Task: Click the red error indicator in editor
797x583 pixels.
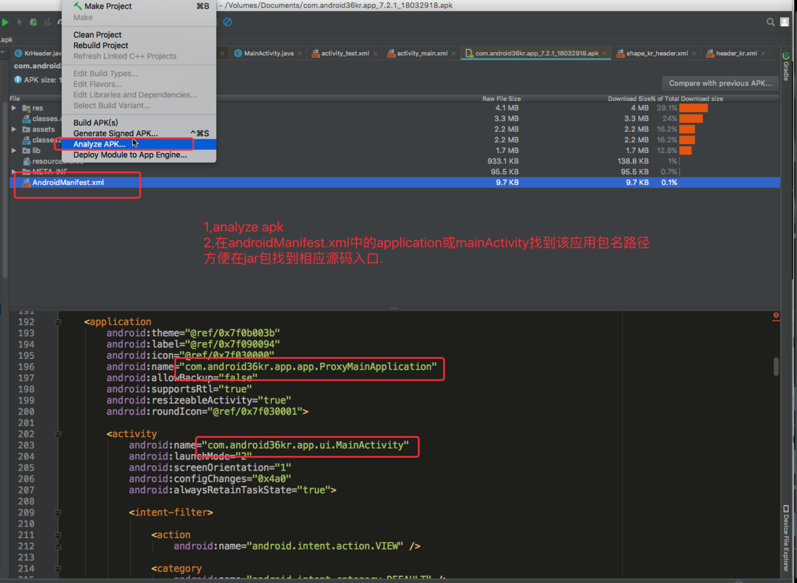Action: 776,315
